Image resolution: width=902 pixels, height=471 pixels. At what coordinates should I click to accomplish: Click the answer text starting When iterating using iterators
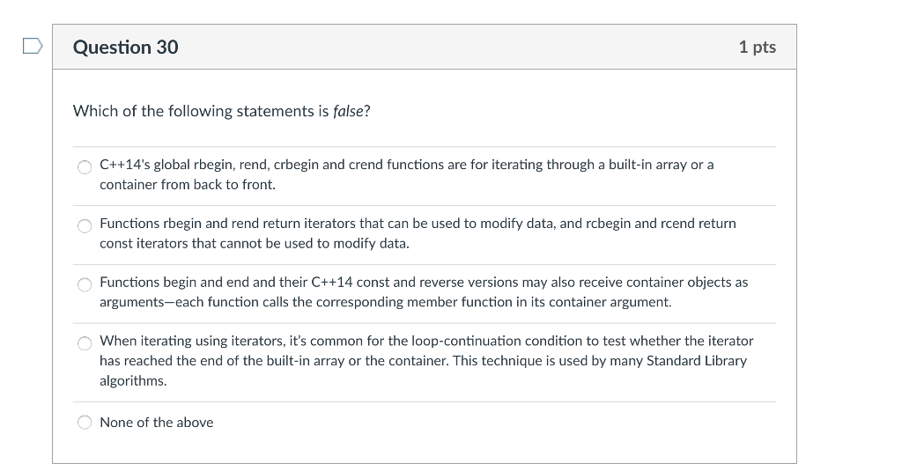coord(426,361)
